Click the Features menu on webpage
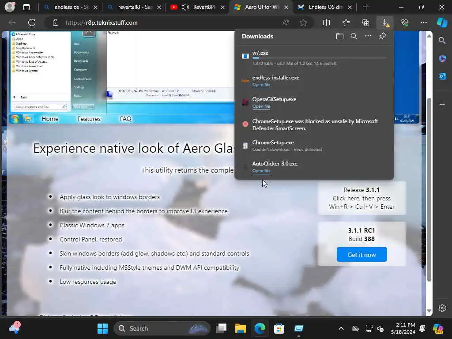Screen dimensions: 452x339 89,119
